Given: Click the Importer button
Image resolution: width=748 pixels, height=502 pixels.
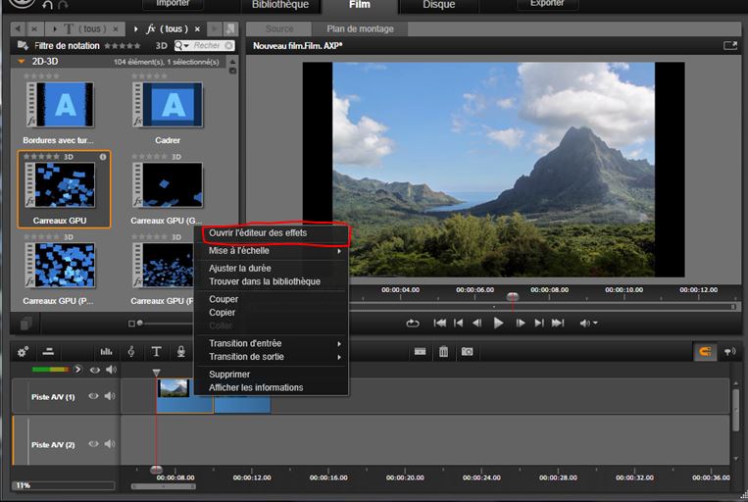Looking at the screenshot, I should [x=173, y=4].
